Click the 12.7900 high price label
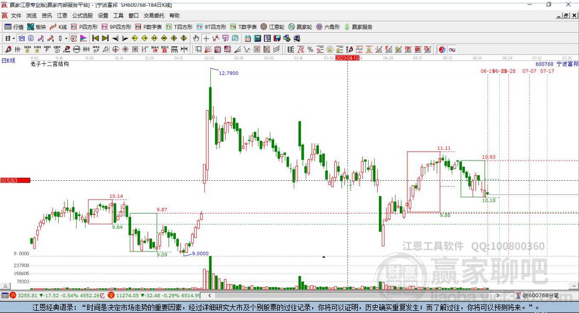The height and width of the screenshot is (313, 579). click(228, 73)
